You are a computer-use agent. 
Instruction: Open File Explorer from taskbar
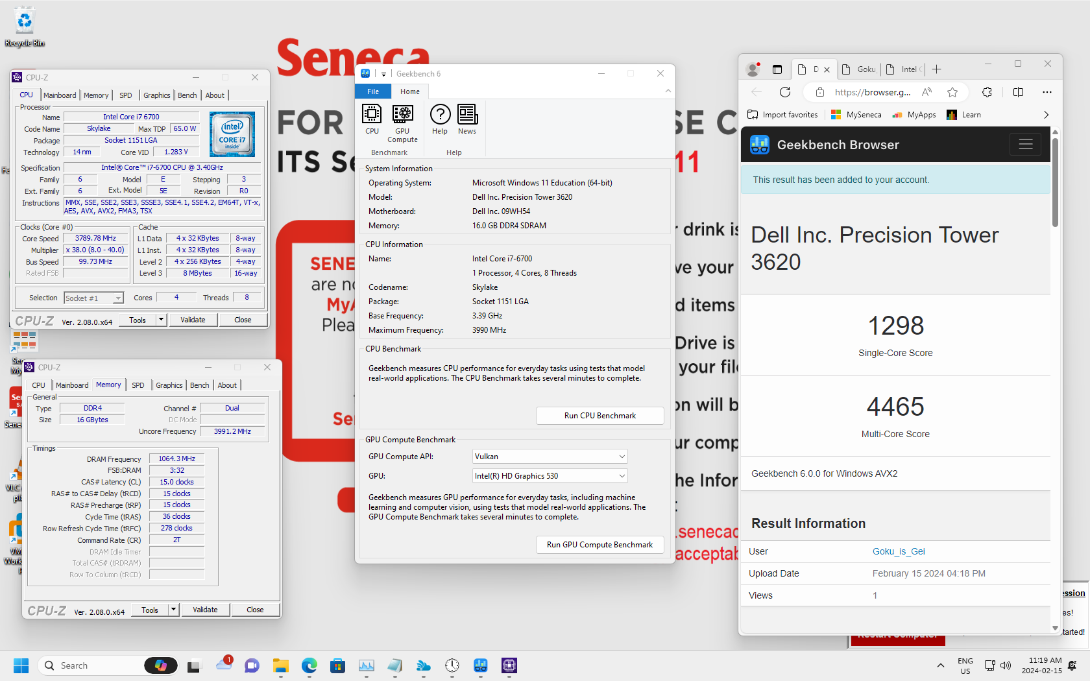coord(280,665)
